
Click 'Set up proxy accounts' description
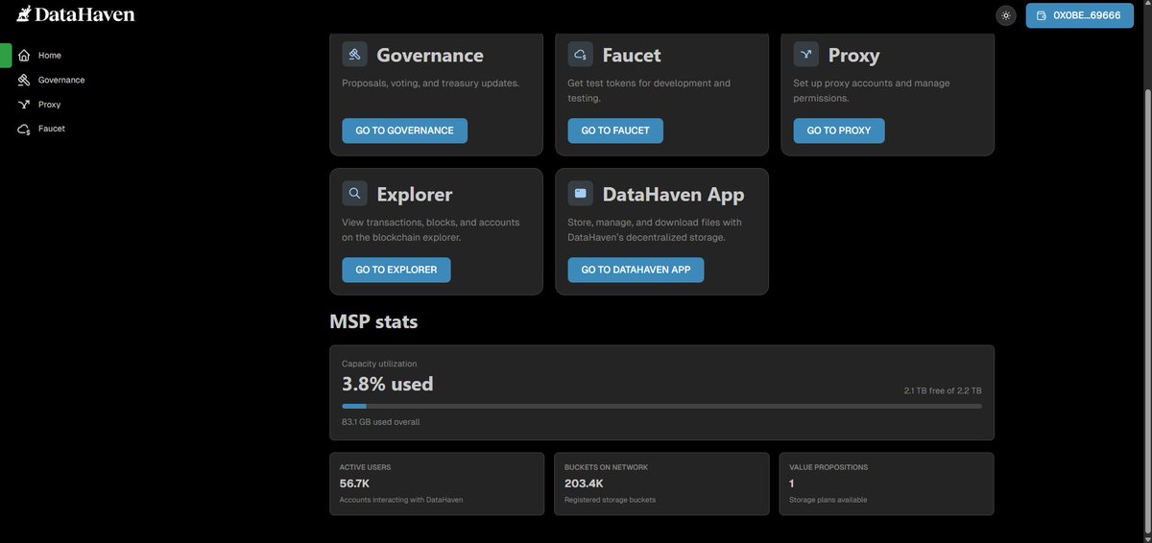pos(872,90)
